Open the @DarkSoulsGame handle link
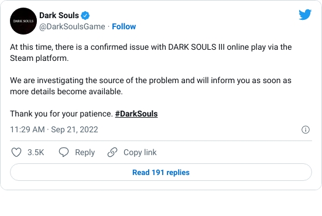 (72, 26)
